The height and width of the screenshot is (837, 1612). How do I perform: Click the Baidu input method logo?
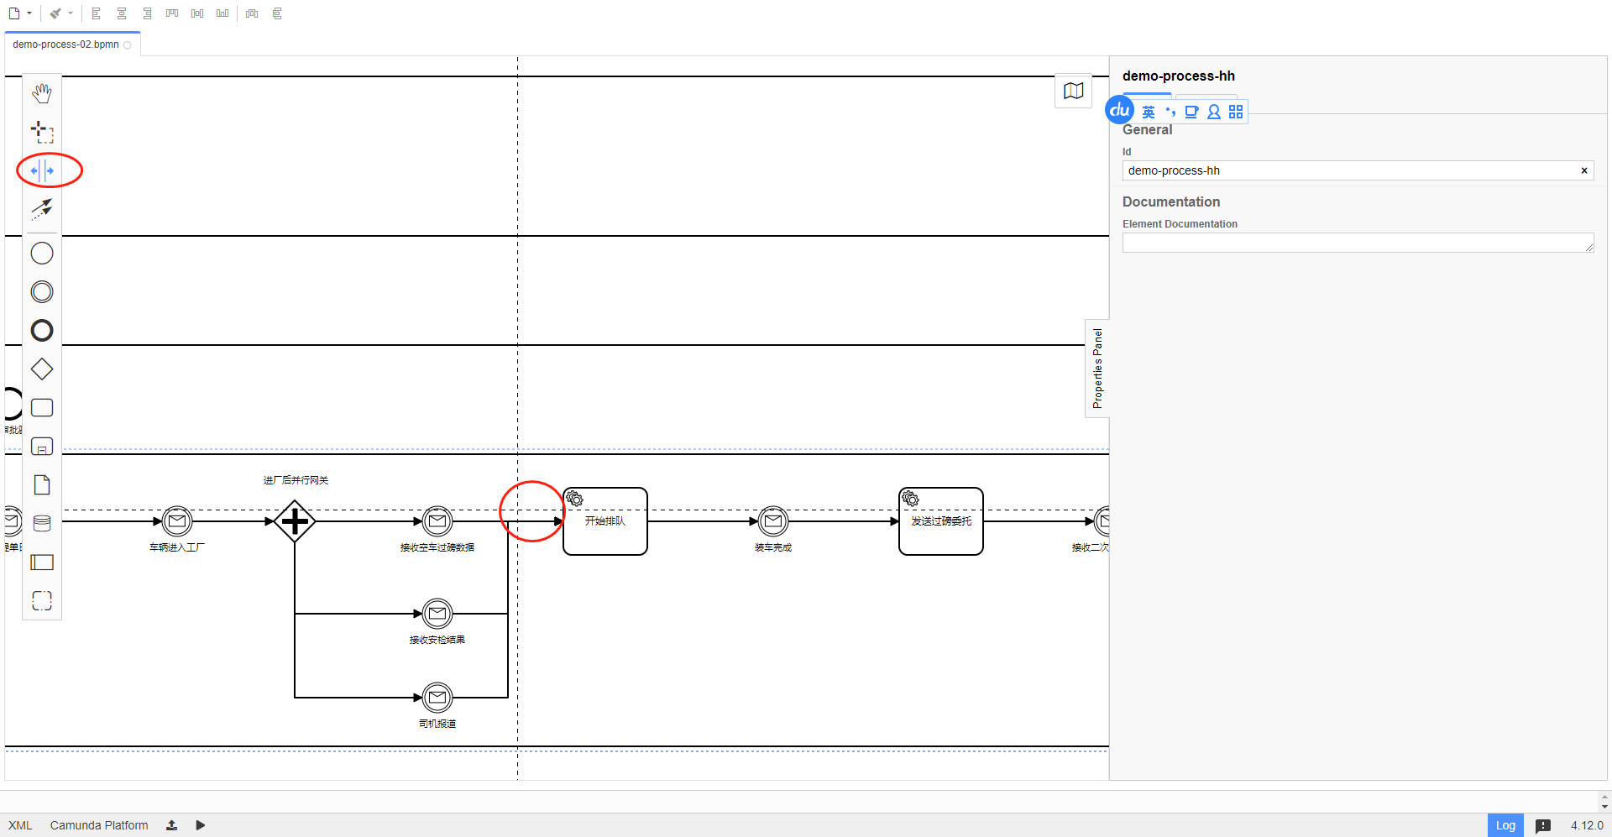coord(1120,110)
